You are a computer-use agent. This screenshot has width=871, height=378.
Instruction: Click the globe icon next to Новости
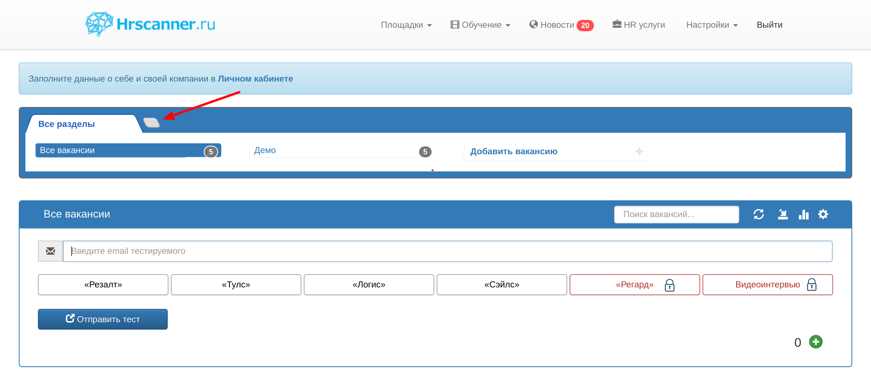[534, 24]
